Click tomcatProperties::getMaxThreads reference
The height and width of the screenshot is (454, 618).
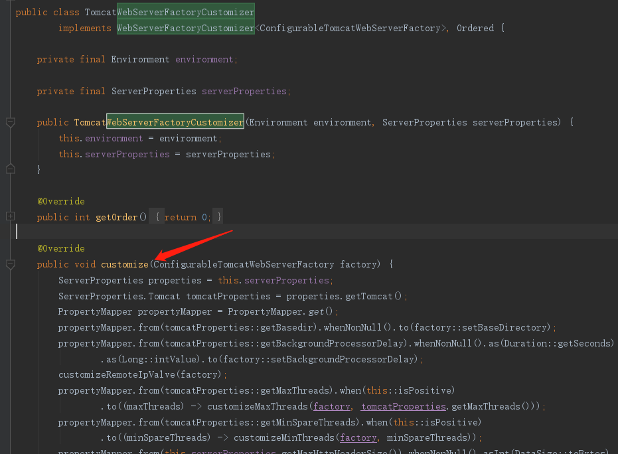247,390
